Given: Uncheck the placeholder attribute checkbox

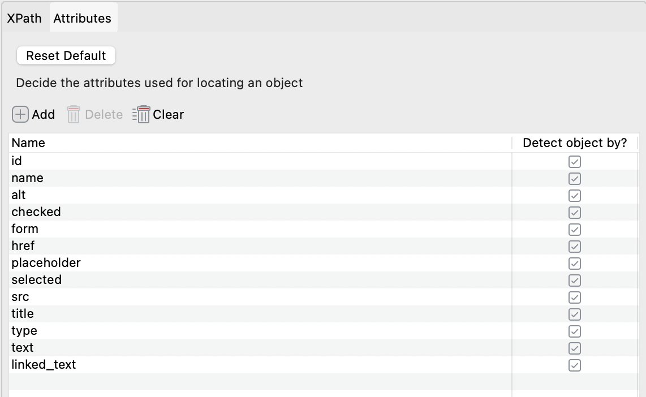Looking at the screenshot, I should point(575,264).
